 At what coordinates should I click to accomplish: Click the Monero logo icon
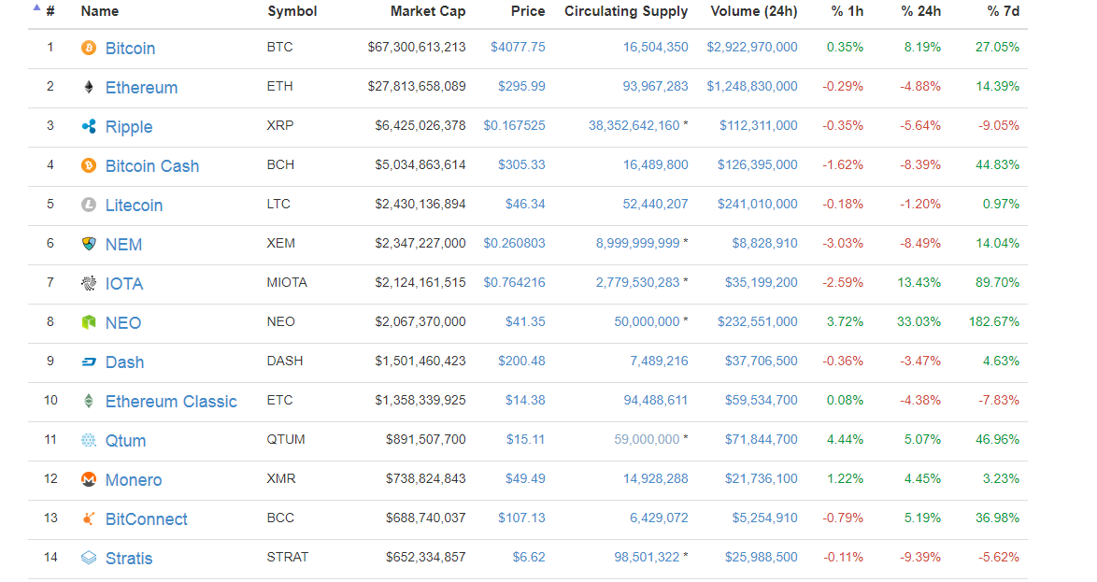(89, 479)
